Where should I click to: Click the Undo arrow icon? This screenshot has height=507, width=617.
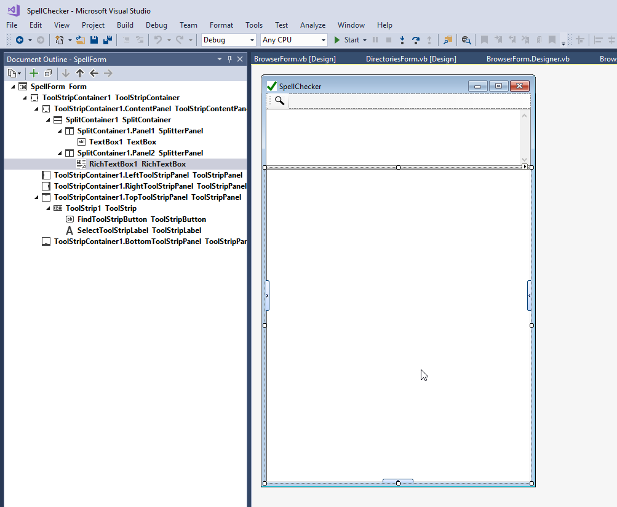(x=158, y=40)
